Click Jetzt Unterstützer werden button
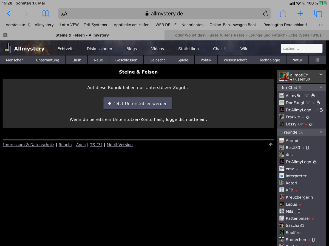This screenshot has height=246, width=329. click(x=138, y=103)
